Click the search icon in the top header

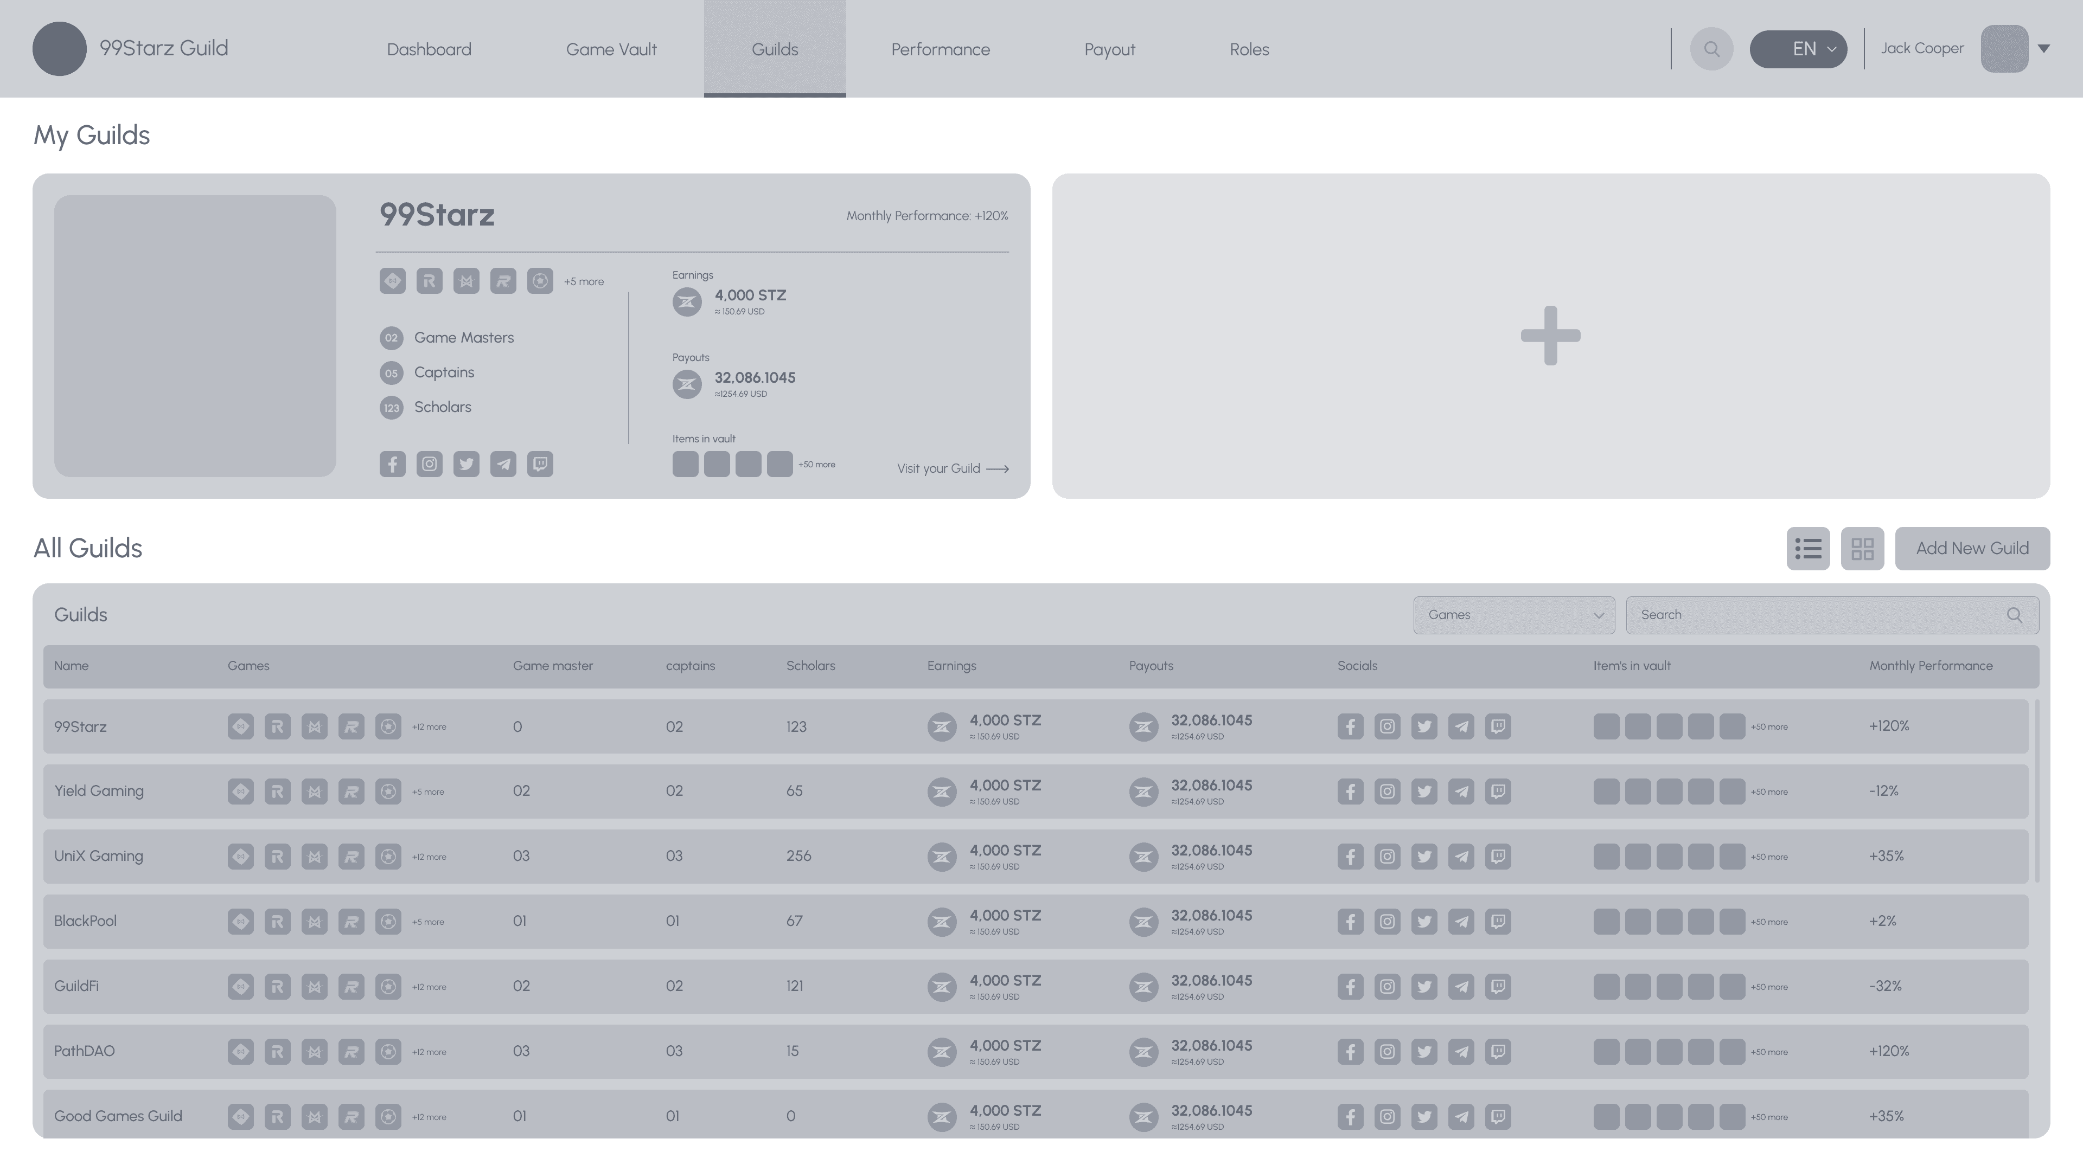1711,49
